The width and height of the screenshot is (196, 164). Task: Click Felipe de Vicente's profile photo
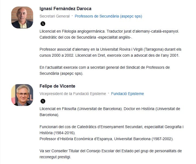(x=22, y=95)
